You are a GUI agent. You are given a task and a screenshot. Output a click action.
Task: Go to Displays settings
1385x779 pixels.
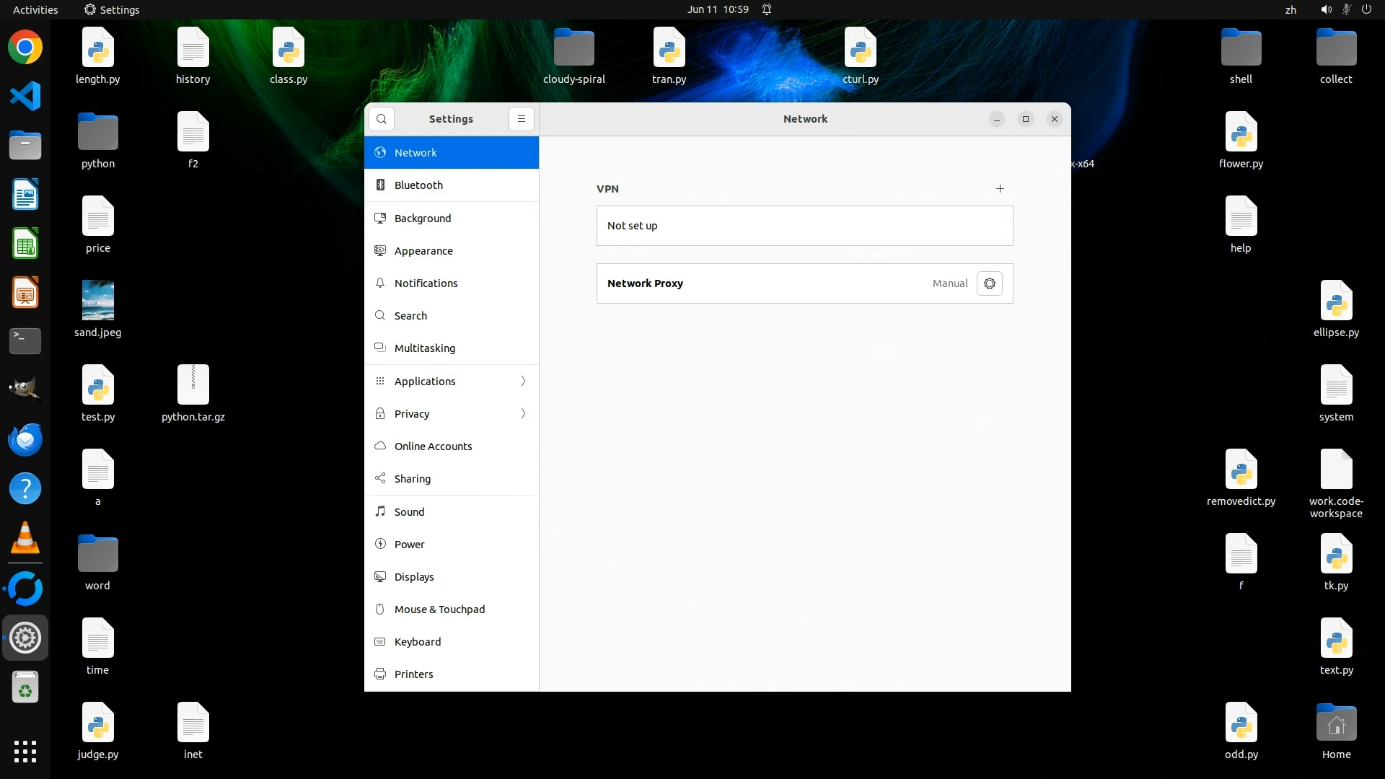(413, 577)
